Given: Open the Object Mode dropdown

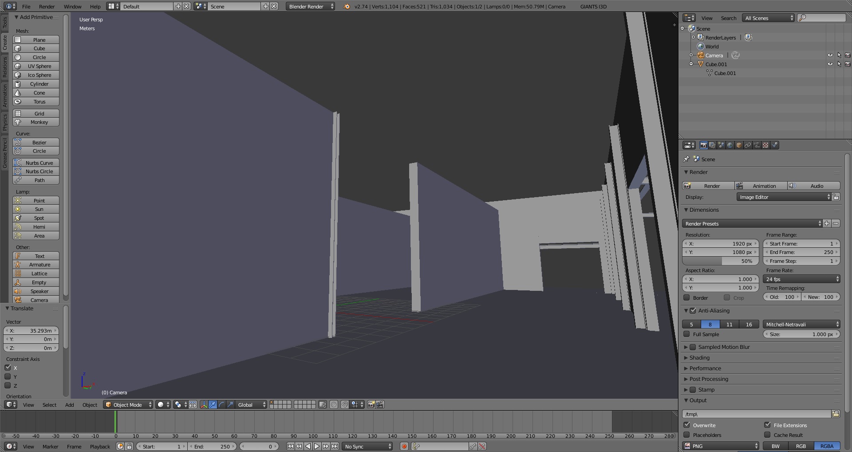Looking at the screenshot, I should click(x=128, y=404).
